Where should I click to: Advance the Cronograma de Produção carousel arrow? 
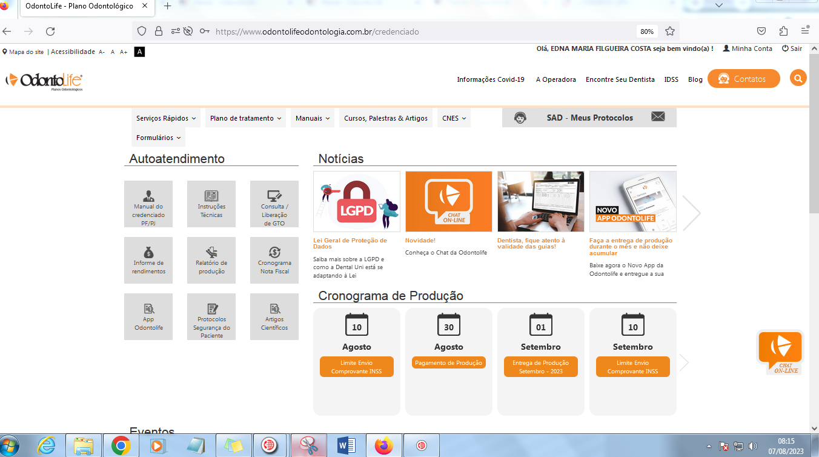[685, 362]
